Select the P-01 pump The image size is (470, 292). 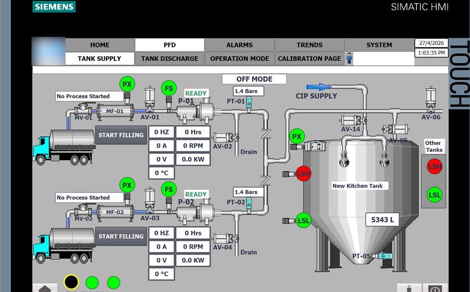click(x=195, y=111)
